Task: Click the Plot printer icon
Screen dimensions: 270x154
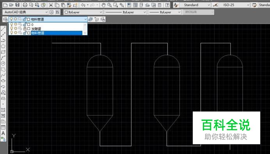Action: pyautogui.click(x=25, y=5)
